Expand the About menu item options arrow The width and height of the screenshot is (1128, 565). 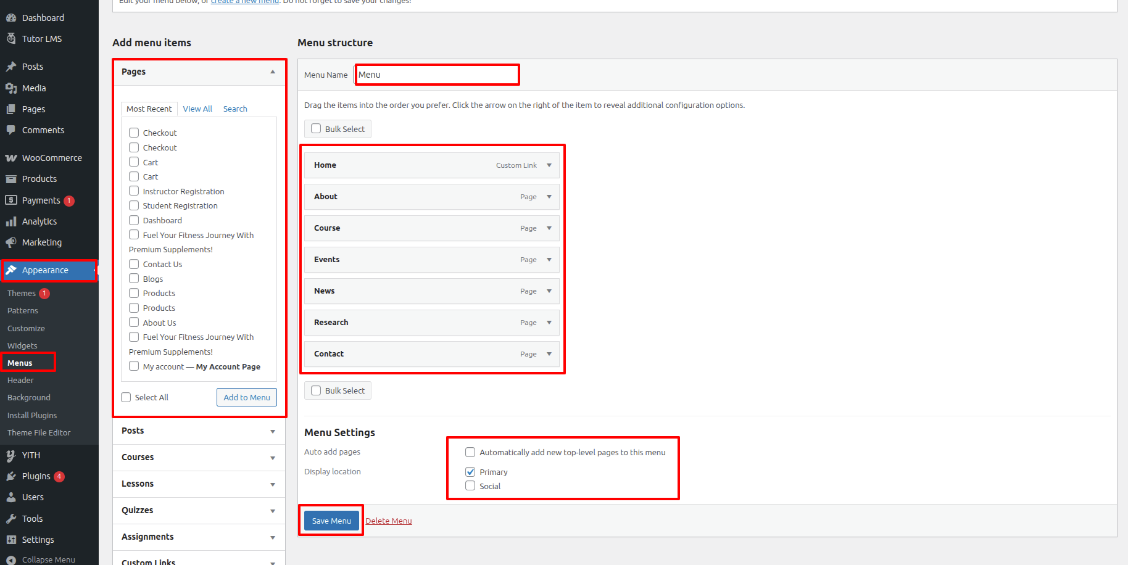coord(549,197)
